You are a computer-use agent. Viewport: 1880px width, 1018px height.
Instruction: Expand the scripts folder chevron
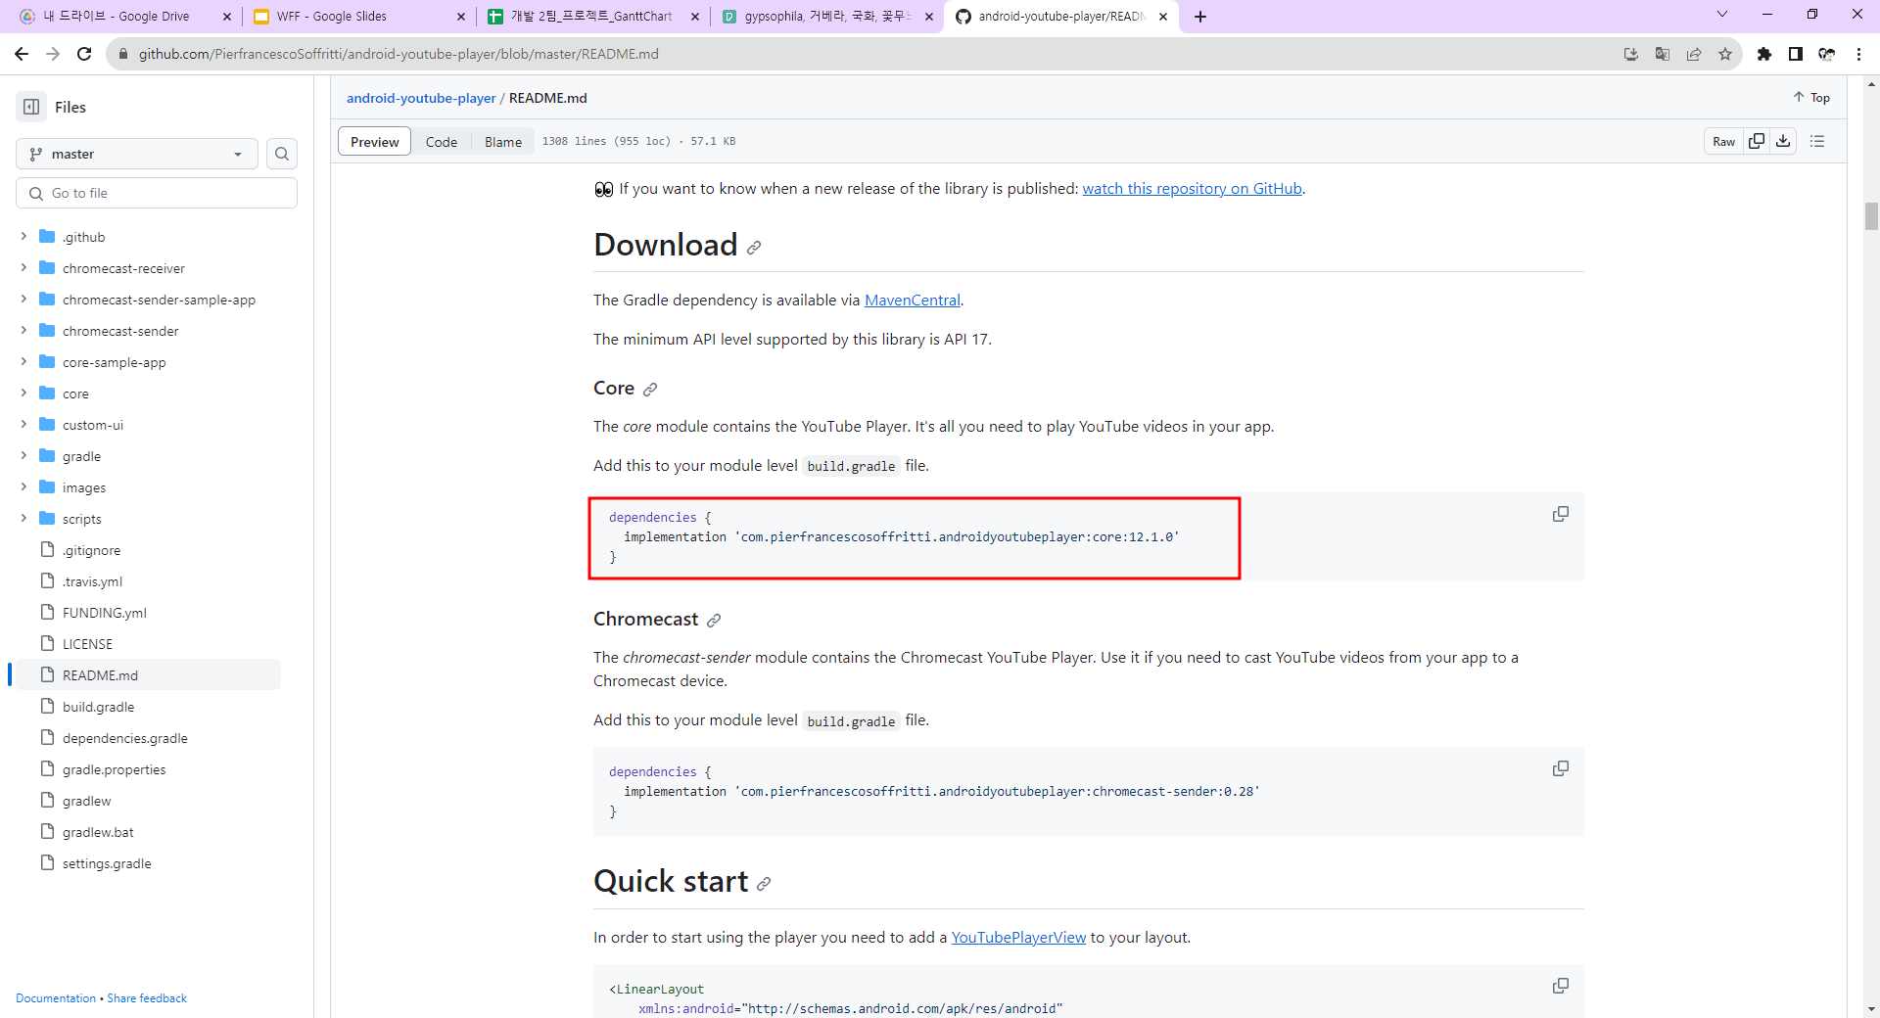(x=23, y=519)
